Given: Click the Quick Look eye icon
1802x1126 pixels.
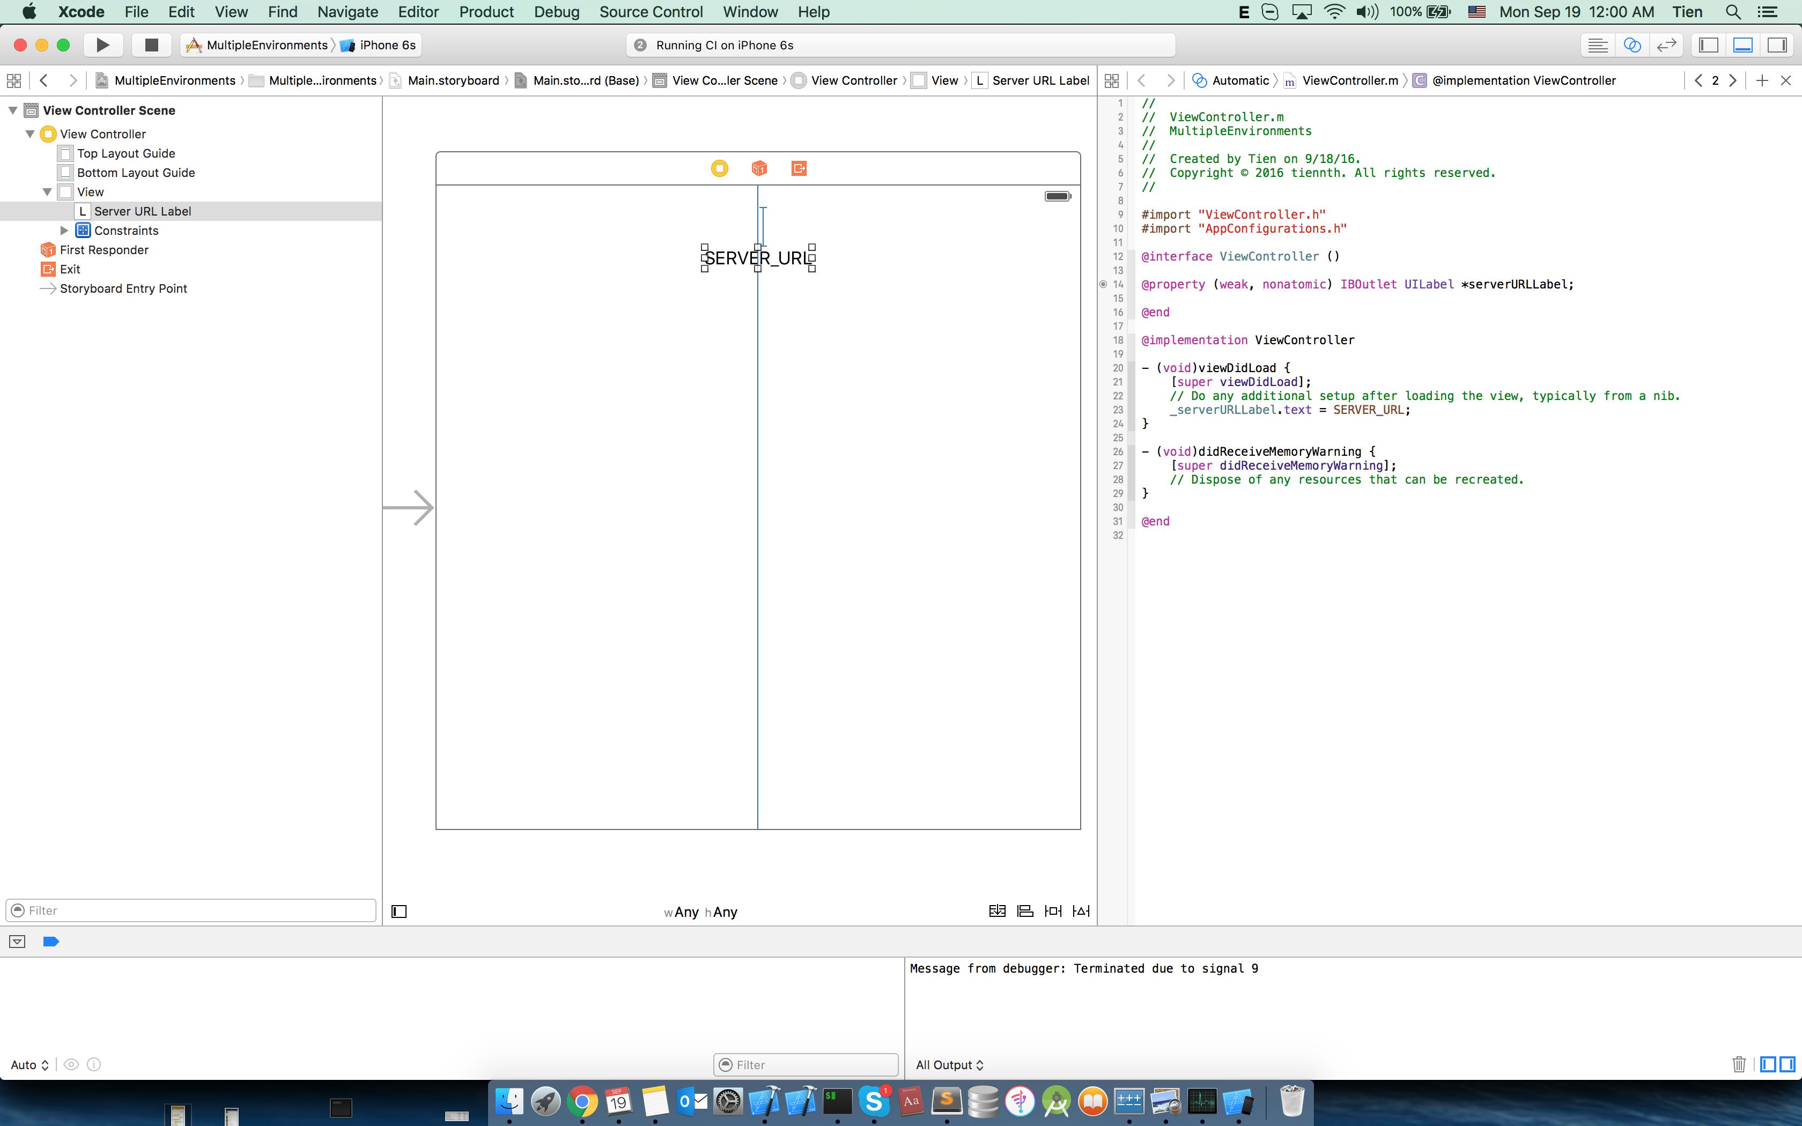Looking at the screenshot, I should coord(71,1065).
